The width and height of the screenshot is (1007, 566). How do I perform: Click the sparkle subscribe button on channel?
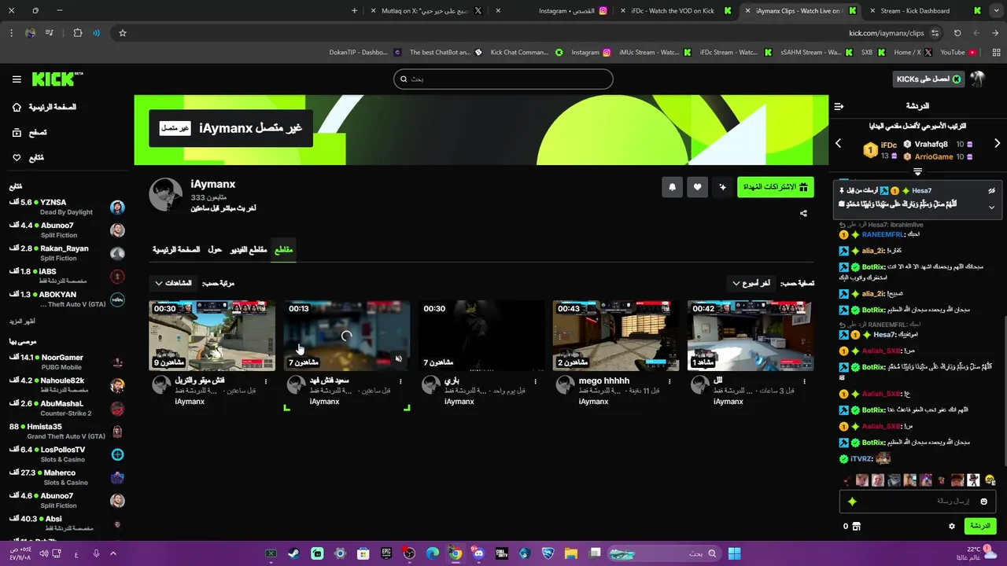click(x=722, y=187)
